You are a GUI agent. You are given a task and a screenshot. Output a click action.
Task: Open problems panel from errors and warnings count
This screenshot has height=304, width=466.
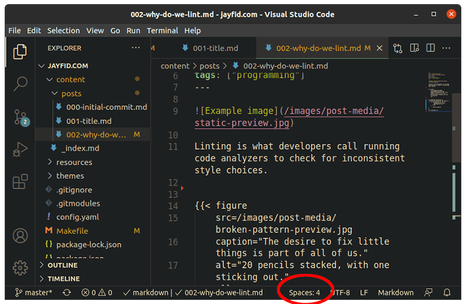click(97, 293)
